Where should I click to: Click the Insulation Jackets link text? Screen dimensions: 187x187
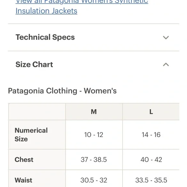(x=46, y=11)
